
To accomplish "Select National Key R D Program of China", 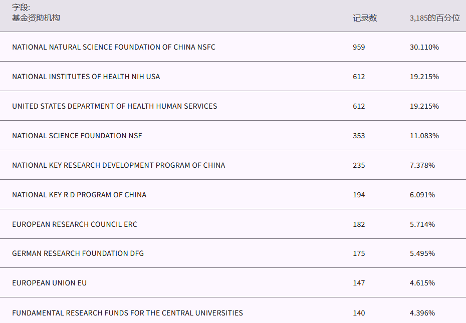I will point(79,195).
